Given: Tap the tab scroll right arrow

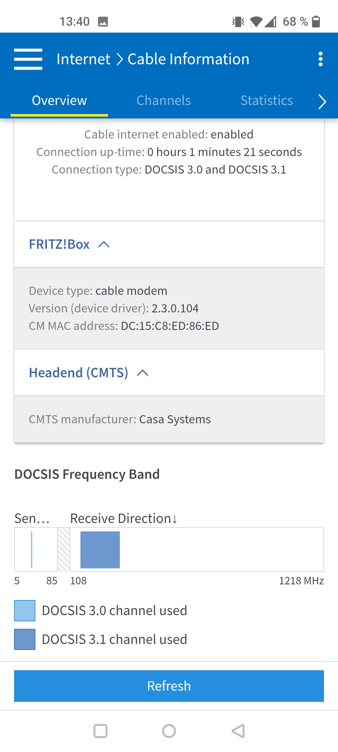Looking at the screenshot, I should pyautogui.click(x=322, y=102).
